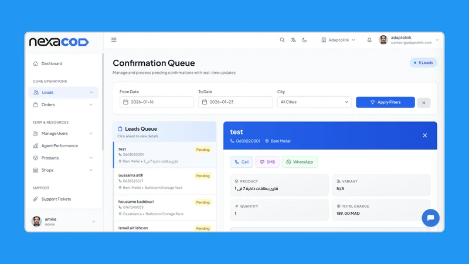The height and width of the screenshot is (264, 469).
Task: Expand the Products submenu chevron
Action: coord(91,158)
